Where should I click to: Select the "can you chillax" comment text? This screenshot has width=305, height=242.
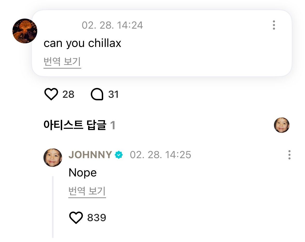click(82, 43)
